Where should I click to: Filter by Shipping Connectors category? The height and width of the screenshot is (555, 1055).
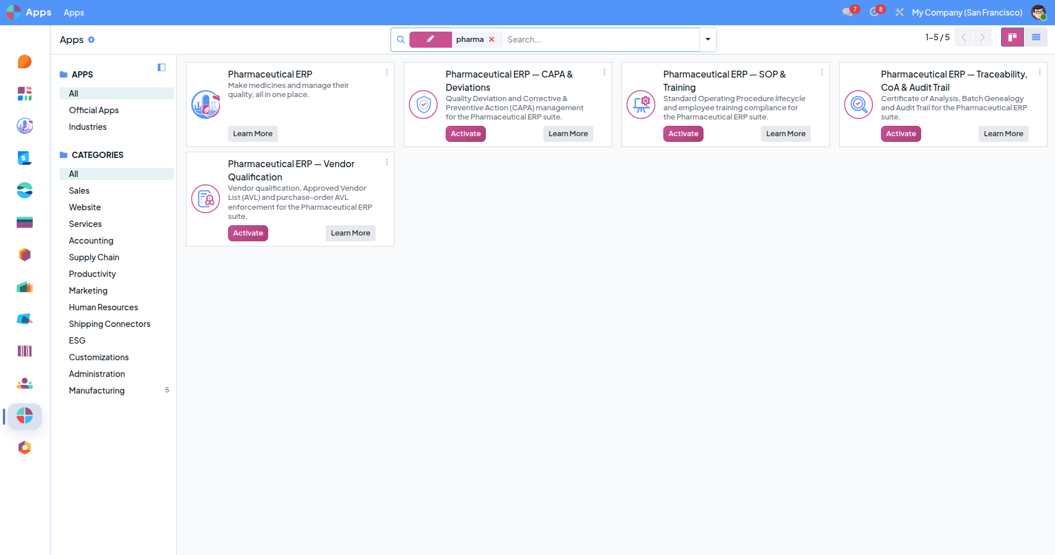point(117,323)
